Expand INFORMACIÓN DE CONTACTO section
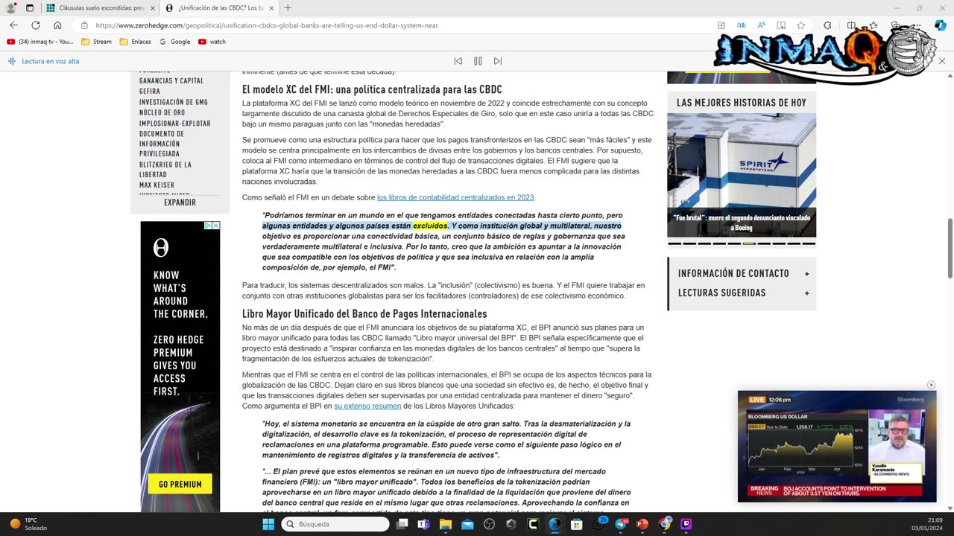 [x=742, y=273]
